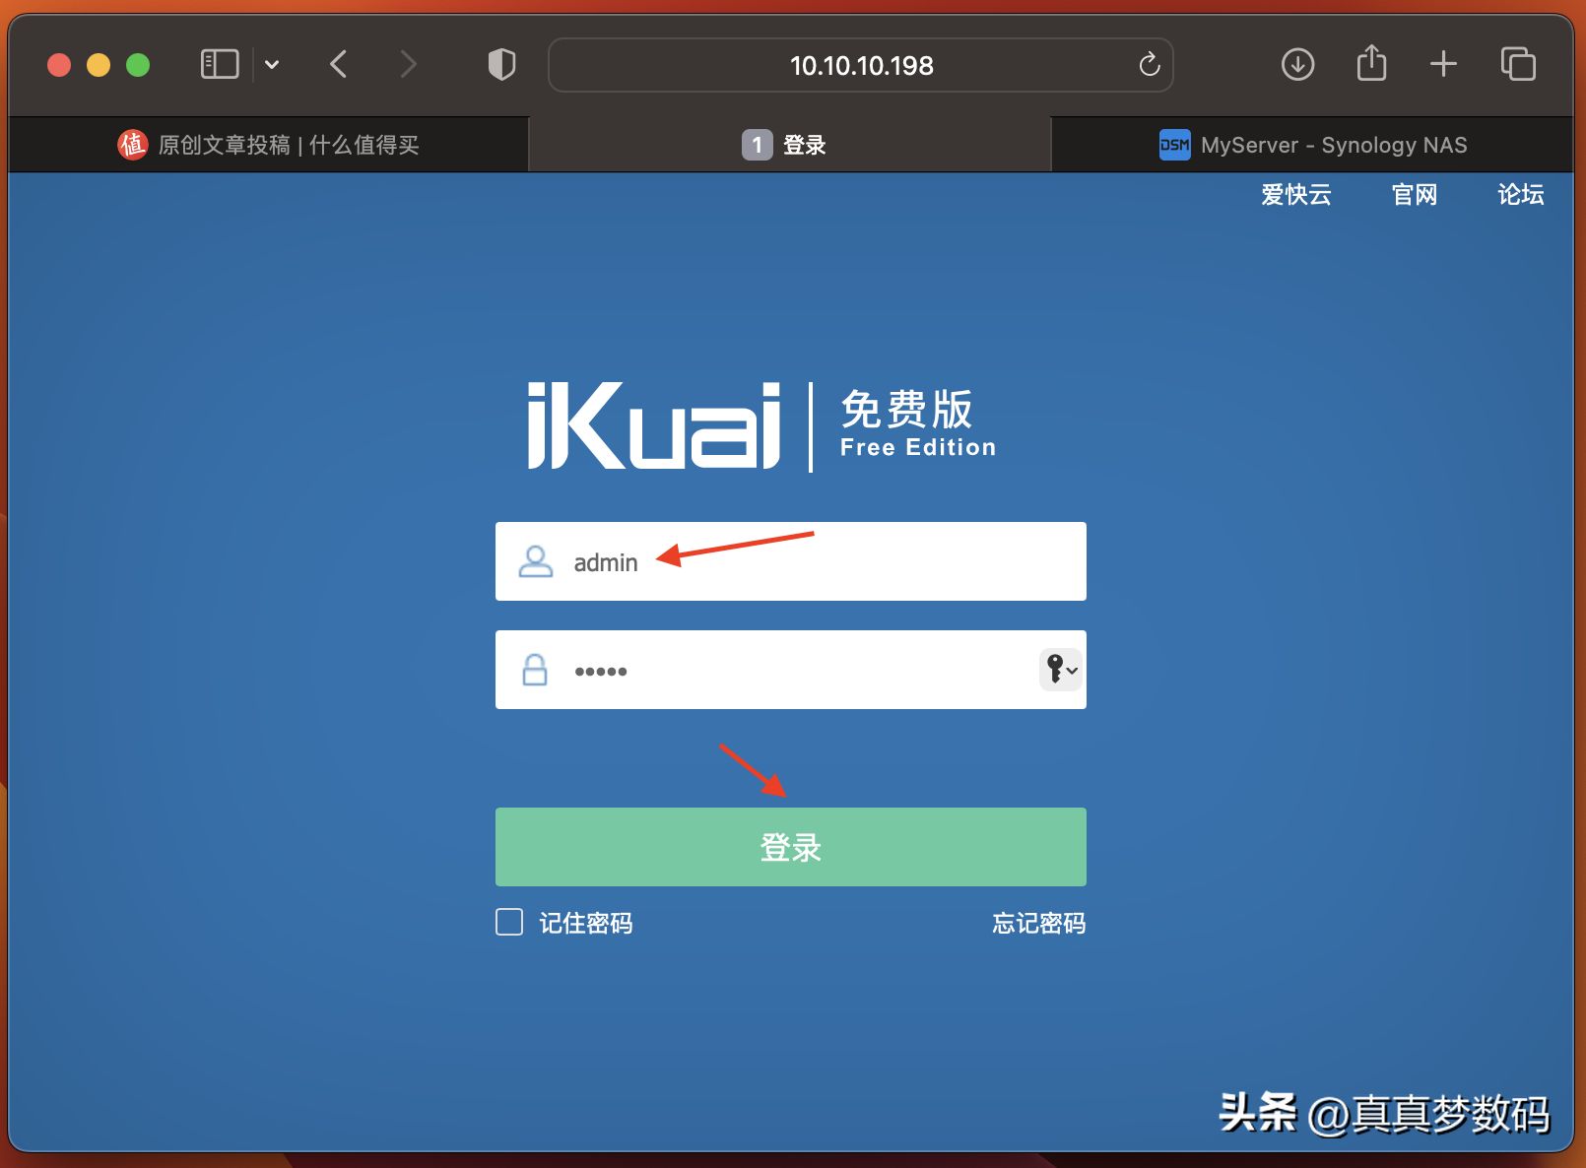Add a new tab with plus icon

pyautogui.click(x=1443, y=64)
